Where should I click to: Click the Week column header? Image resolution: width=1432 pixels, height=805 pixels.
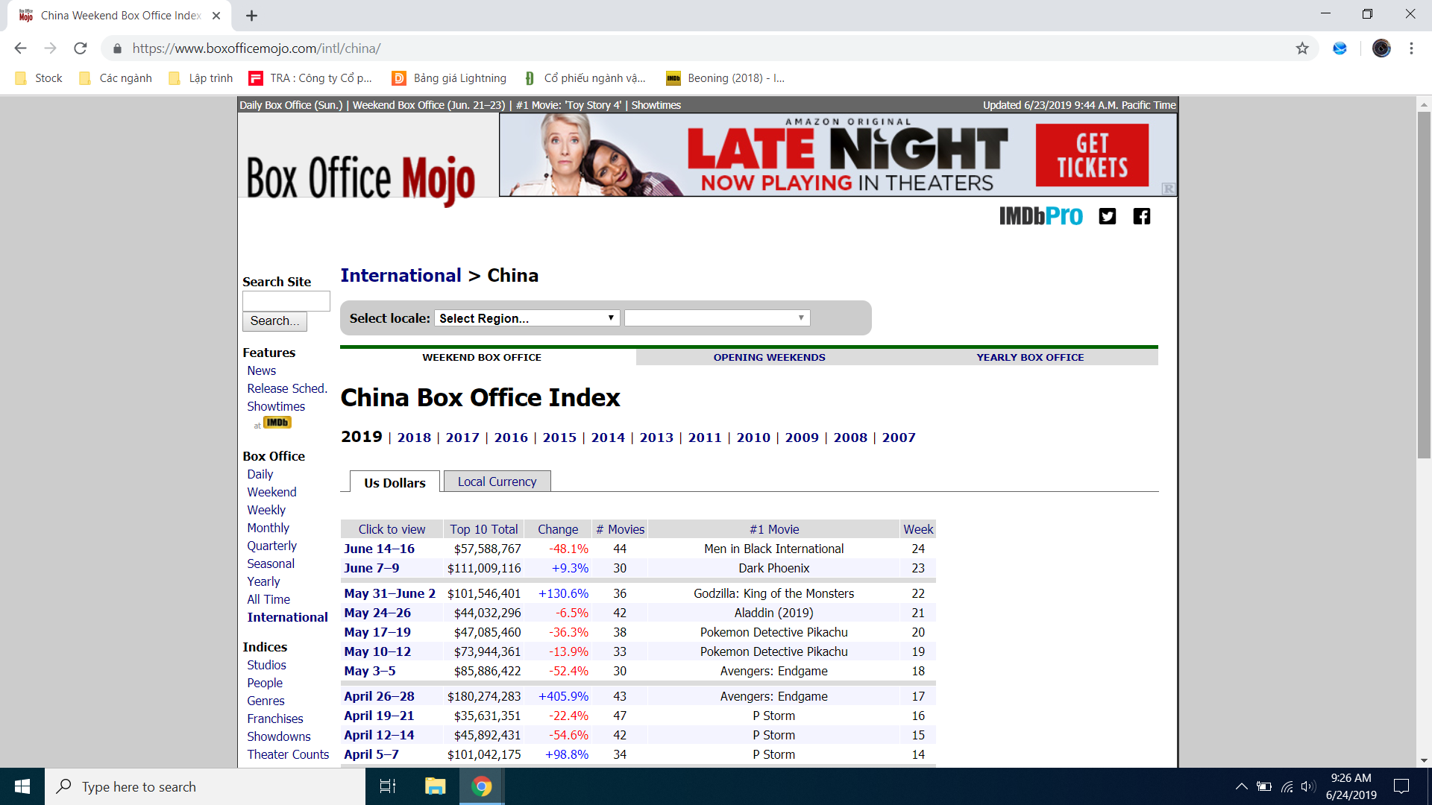[918, 529]
